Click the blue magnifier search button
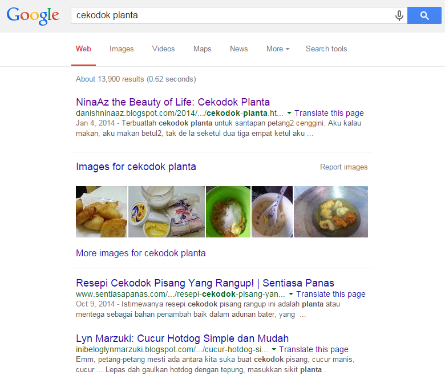This screenshot has width=445, height=375. point(424,15)
